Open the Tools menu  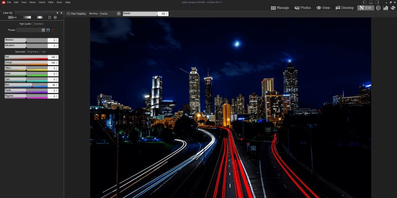pos(59,2)
